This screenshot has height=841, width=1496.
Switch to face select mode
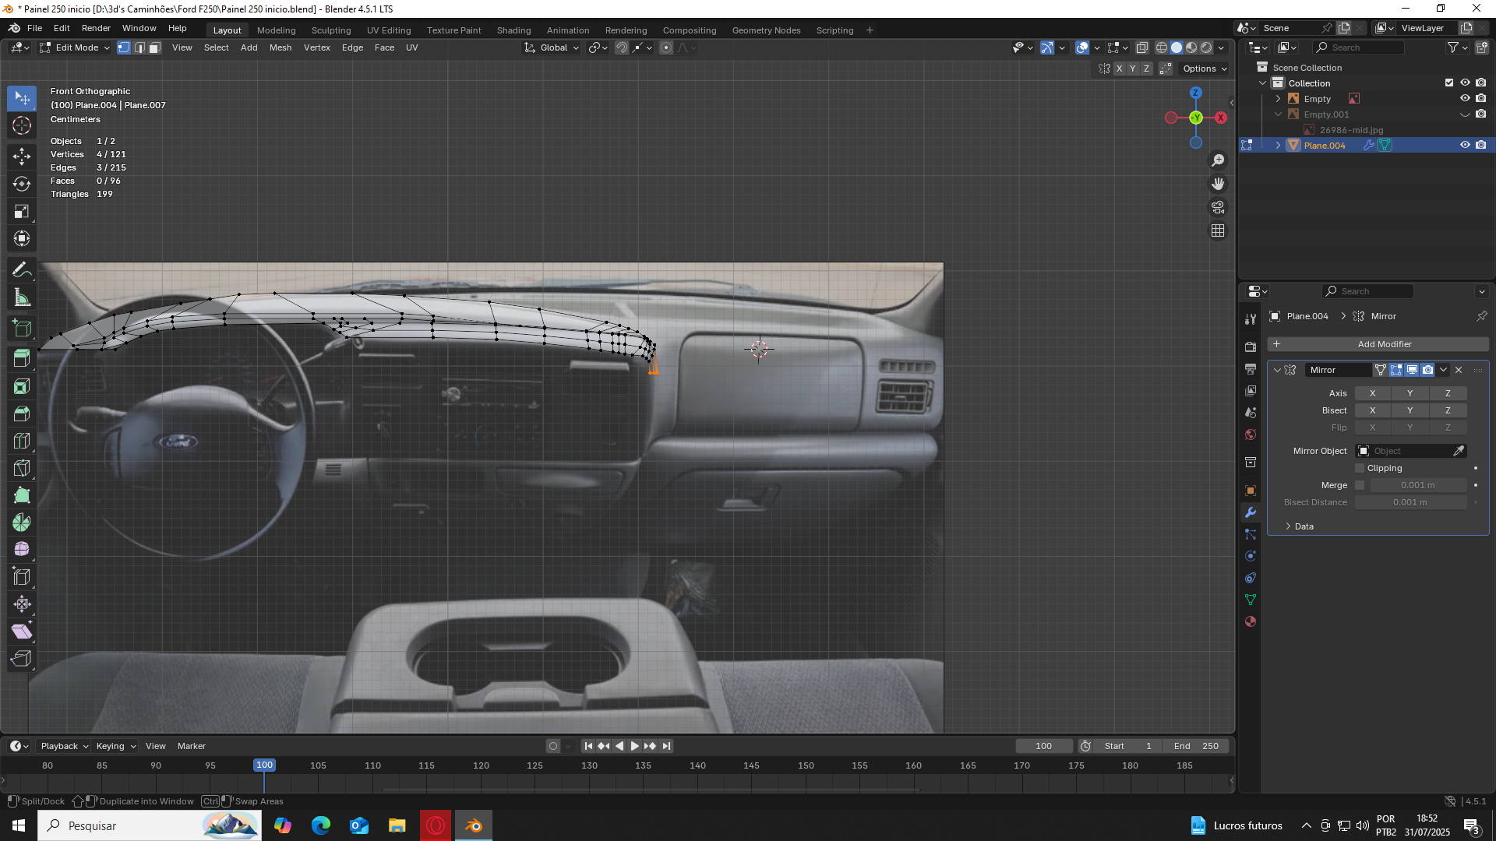pos(154,48)
